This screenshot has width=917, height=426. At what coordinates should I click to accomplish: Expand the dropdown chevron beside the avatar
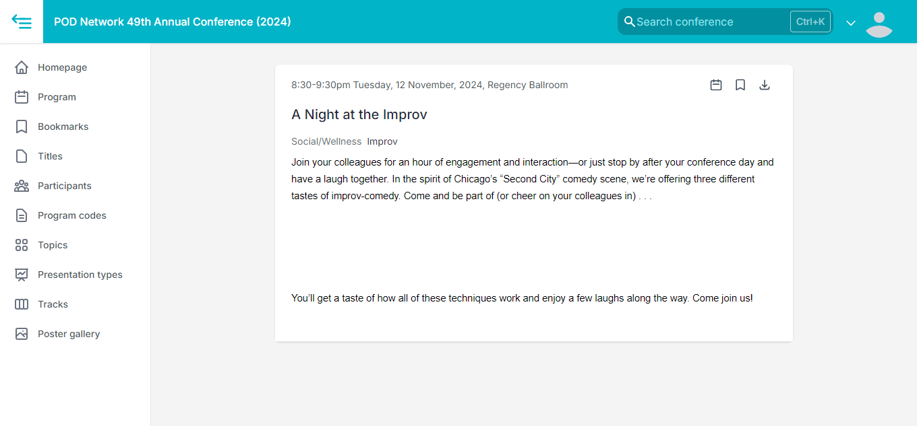(851, 23)
